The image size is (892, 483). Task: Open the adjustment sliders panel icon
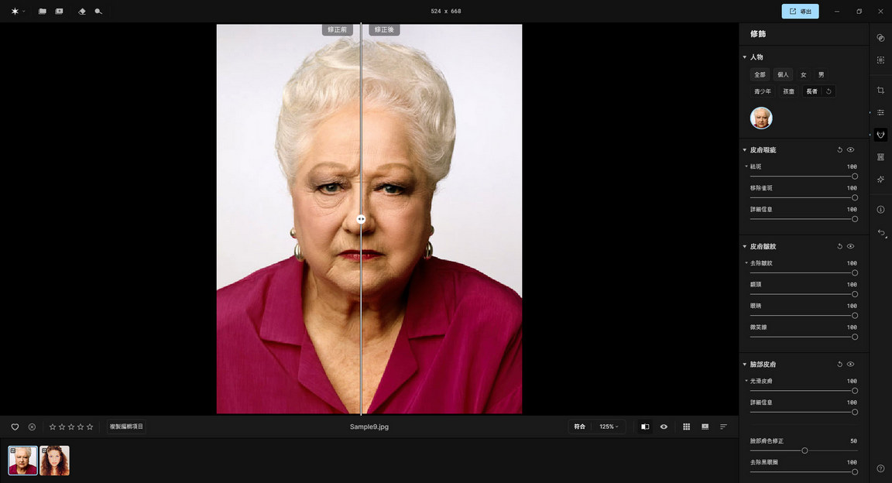click(880, 113)
